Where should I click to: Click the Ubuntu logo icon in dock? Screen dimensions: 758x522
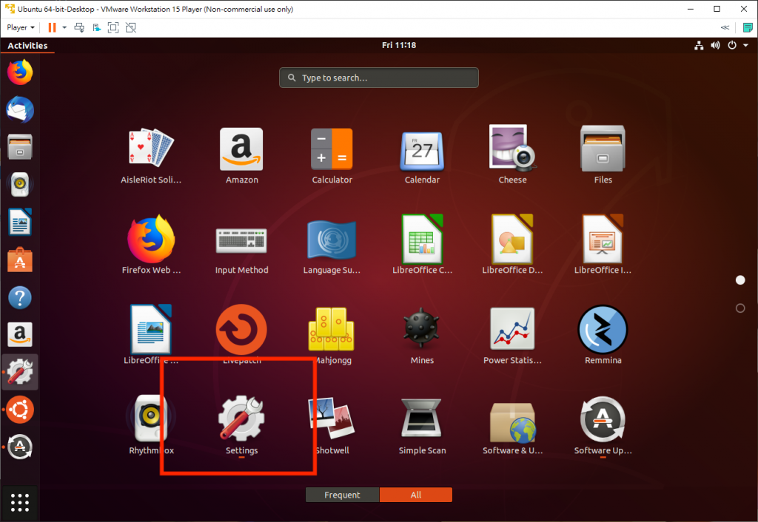click(x=20, y=410)
